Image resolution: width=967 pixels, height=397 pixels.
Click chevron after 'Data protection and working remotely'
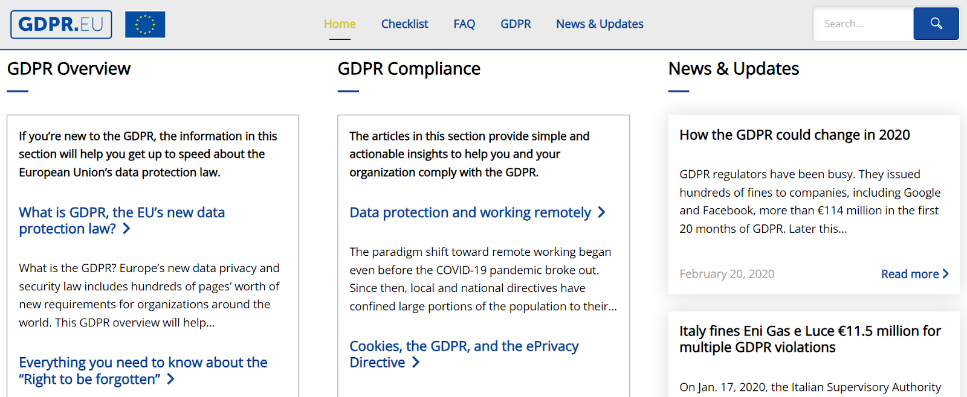tap(601, 212)
